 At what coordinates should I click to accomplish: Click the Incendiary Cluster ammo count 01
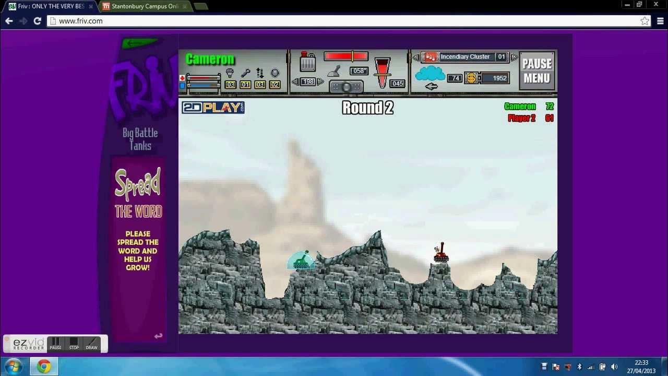(x=502, y=57)
